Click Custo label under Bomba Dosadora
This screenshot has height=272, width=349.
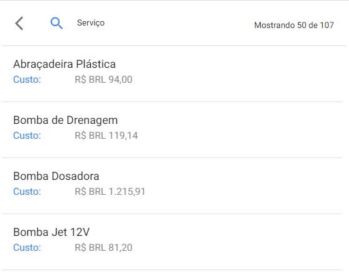click(27, 192)
